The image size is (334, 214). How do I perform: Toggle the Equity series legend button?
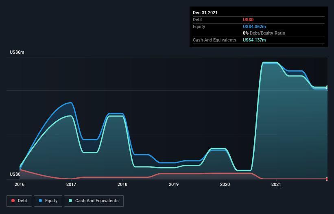48,201
